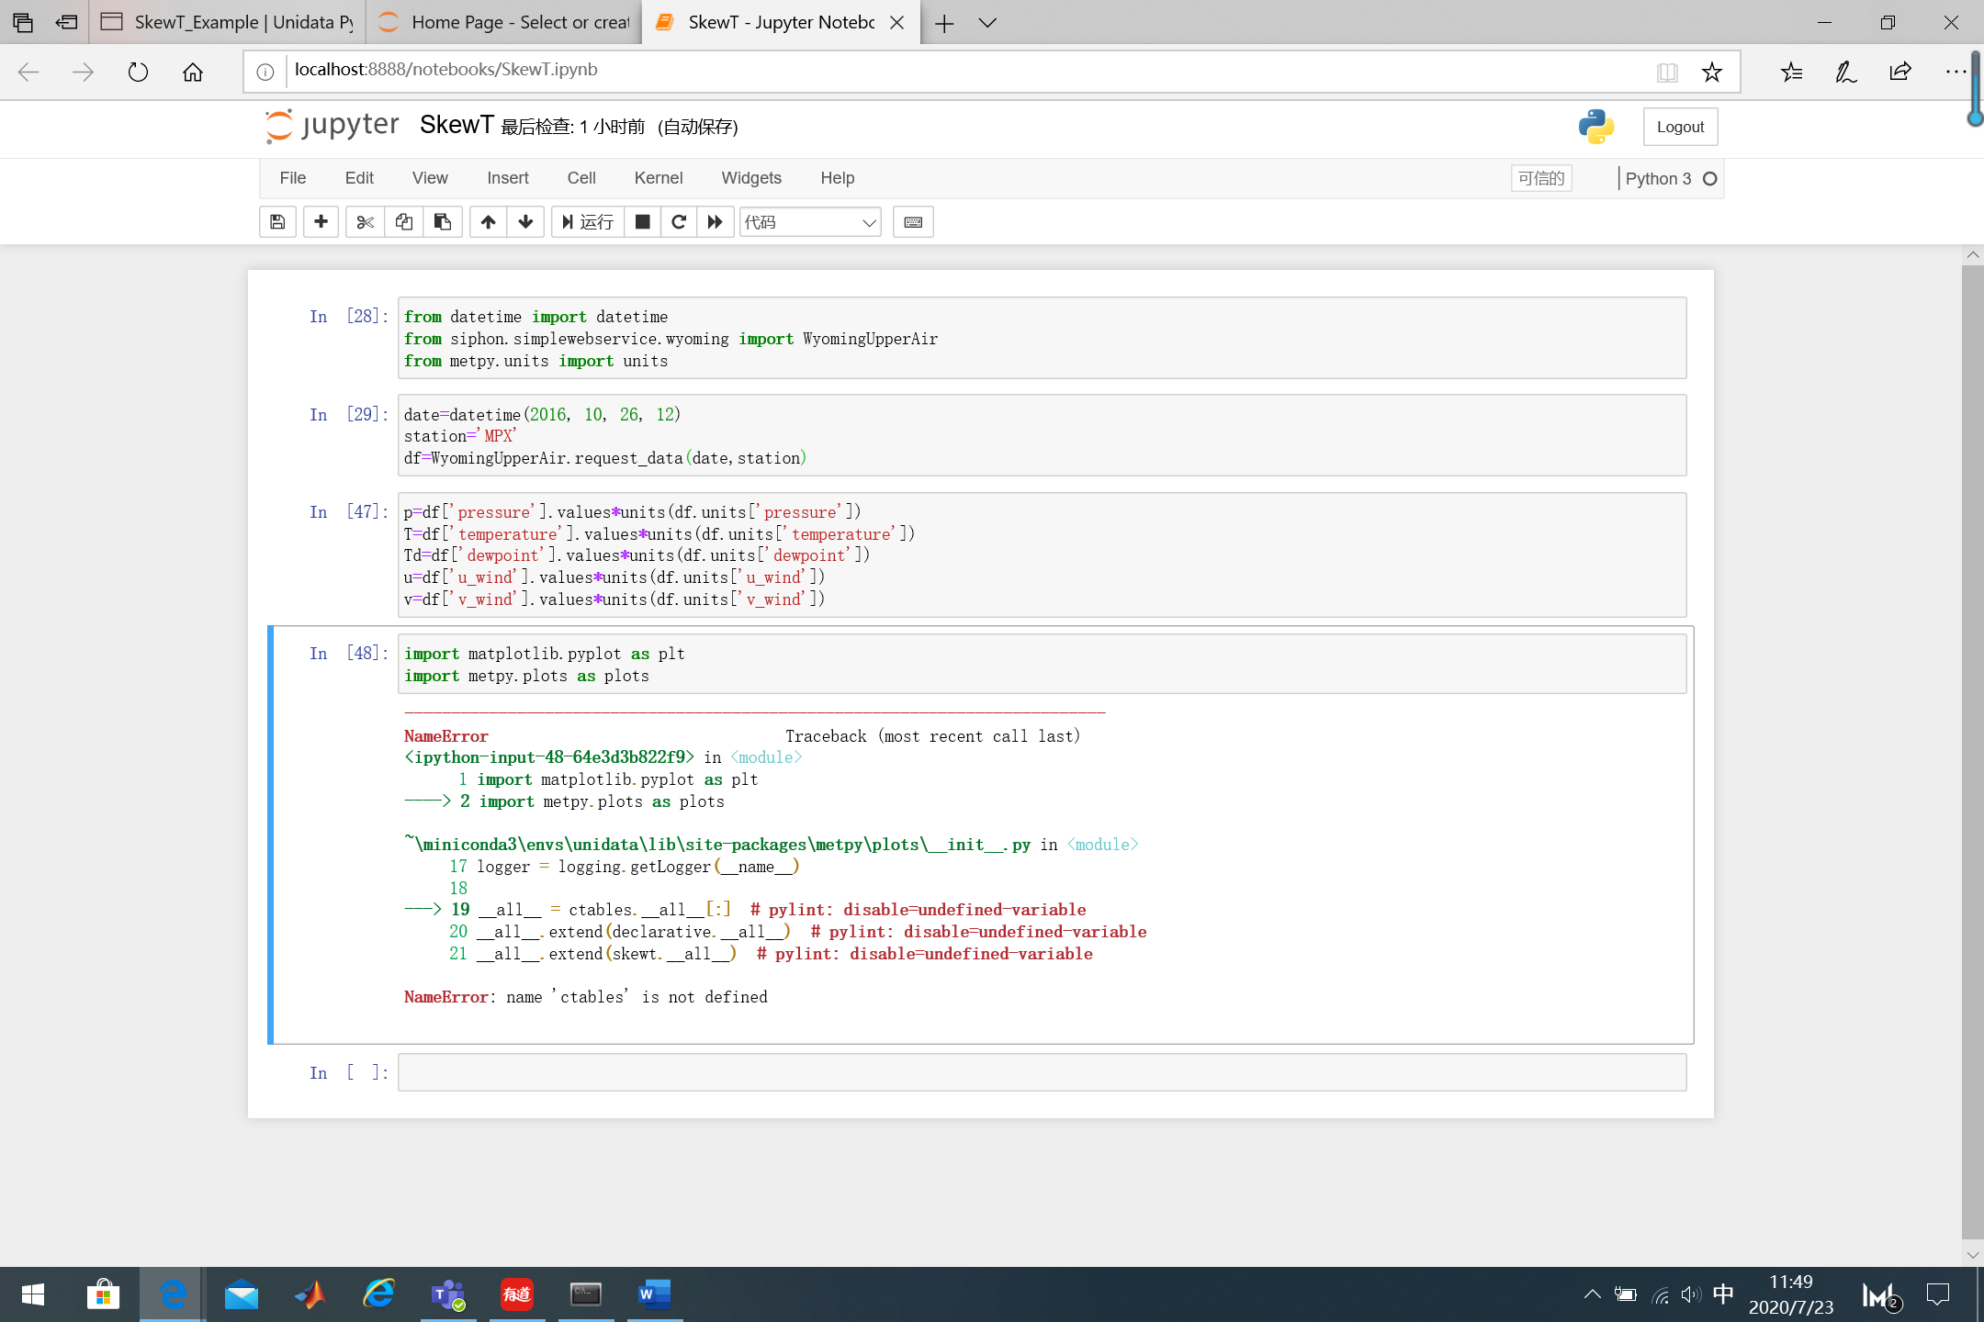
Task: Cut selected cell using scissors icon
Action: click(x=365, y=221)
